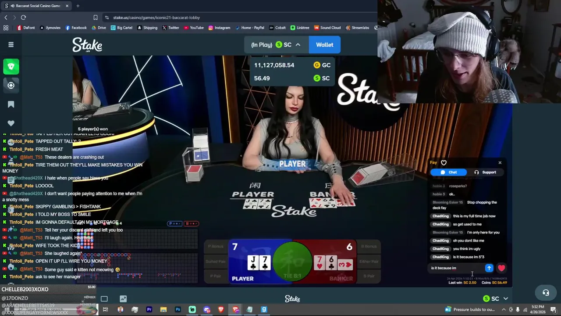Select the SC balance 56.49

[292, 78]
